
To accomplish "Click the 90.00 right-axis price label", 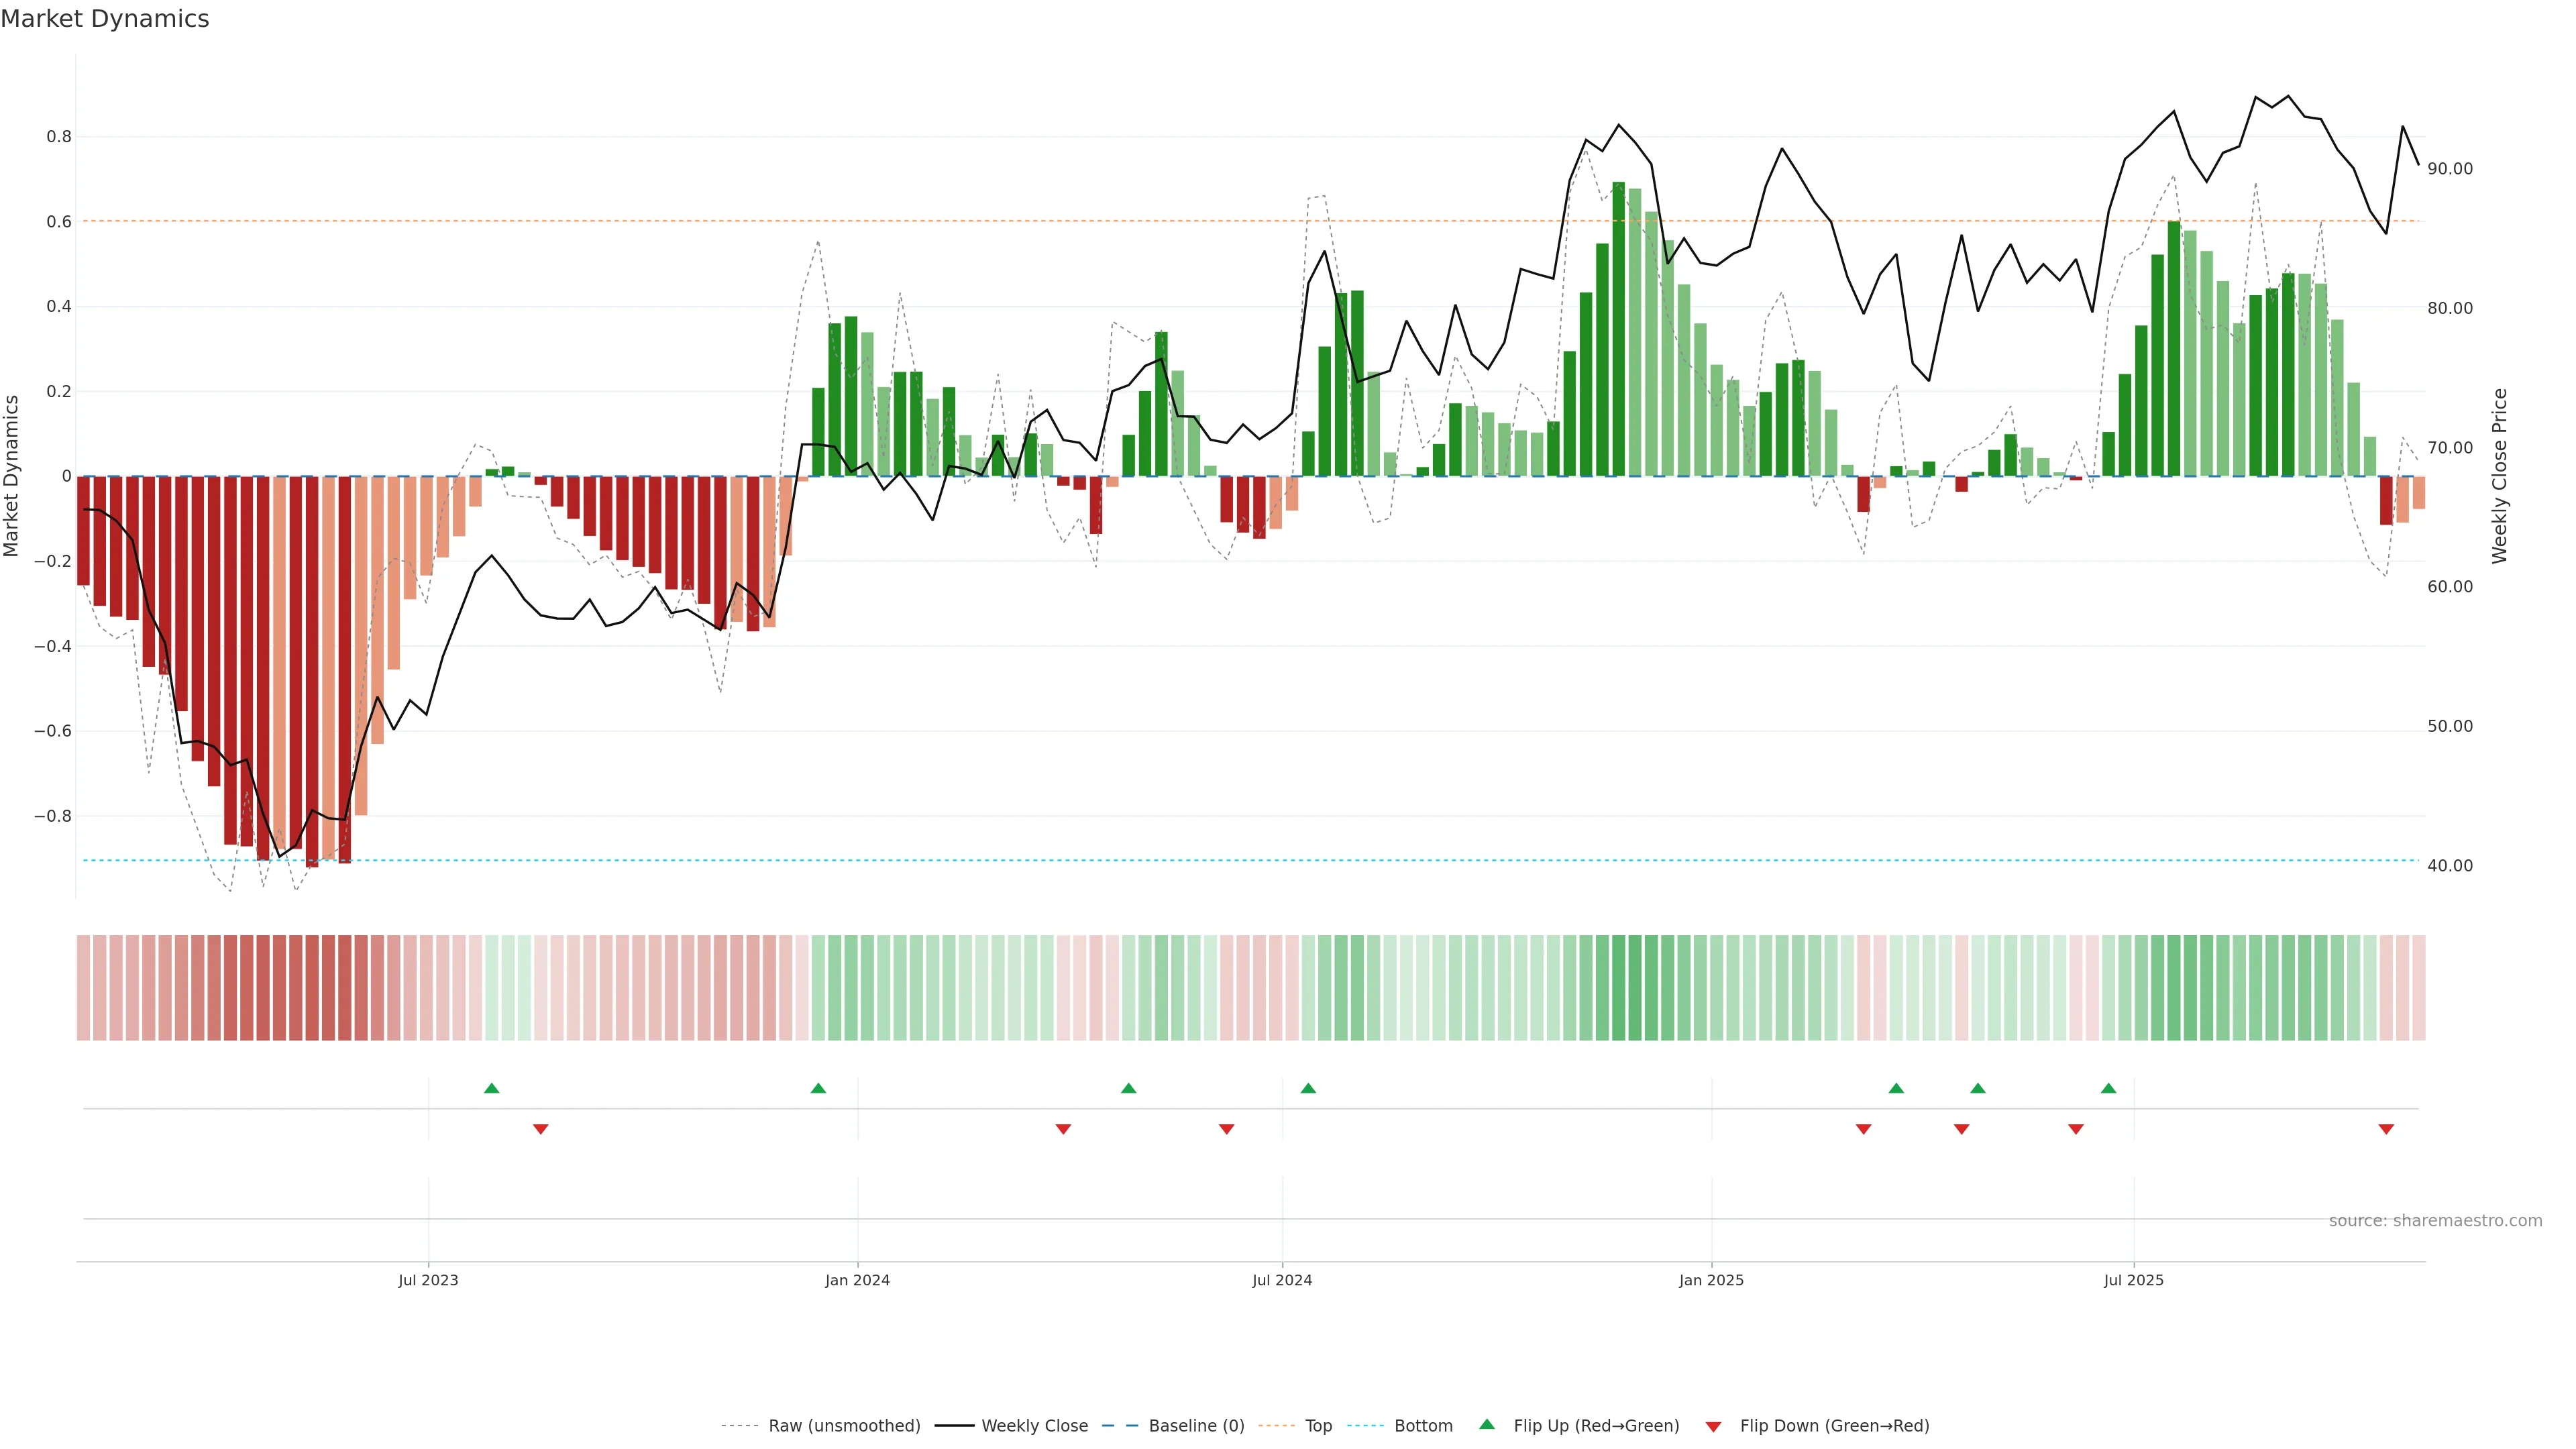I will coord(2449,169).
